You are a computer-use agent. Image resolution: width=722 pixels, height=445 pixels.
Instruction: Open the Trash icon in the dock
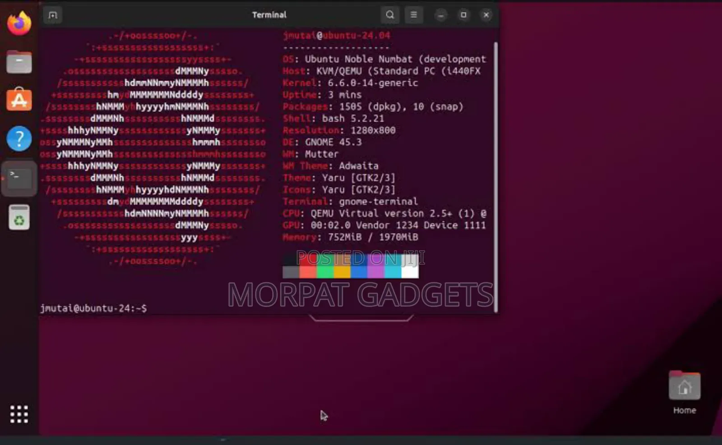pos(19,217)
